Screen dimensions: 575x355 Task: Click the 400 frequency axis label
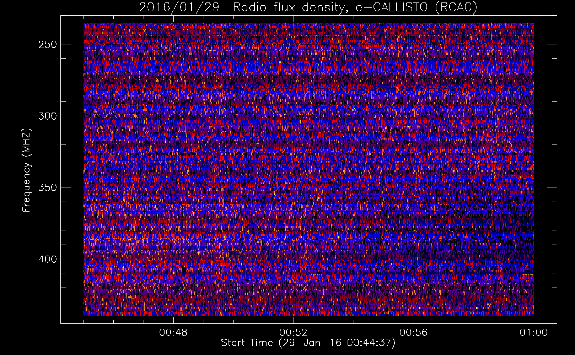tap(47, 259)
